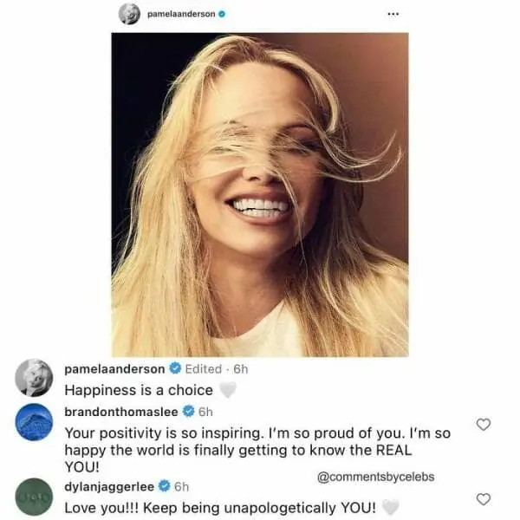The width and height of the screenshot is (520, 520).
Task: Open the pamelaanderson username above the caption
Action: click(x=114, y=368)
